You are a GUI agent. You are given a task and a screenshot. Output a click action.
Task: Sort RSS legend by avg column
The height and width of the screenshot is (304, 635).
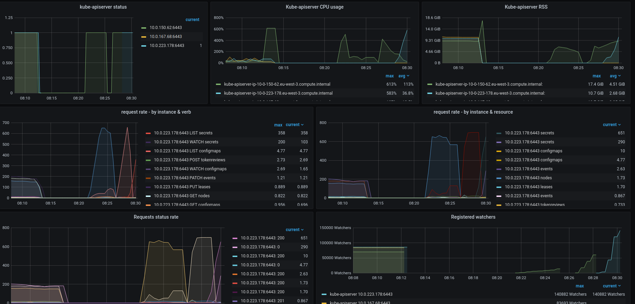[615, 76]
